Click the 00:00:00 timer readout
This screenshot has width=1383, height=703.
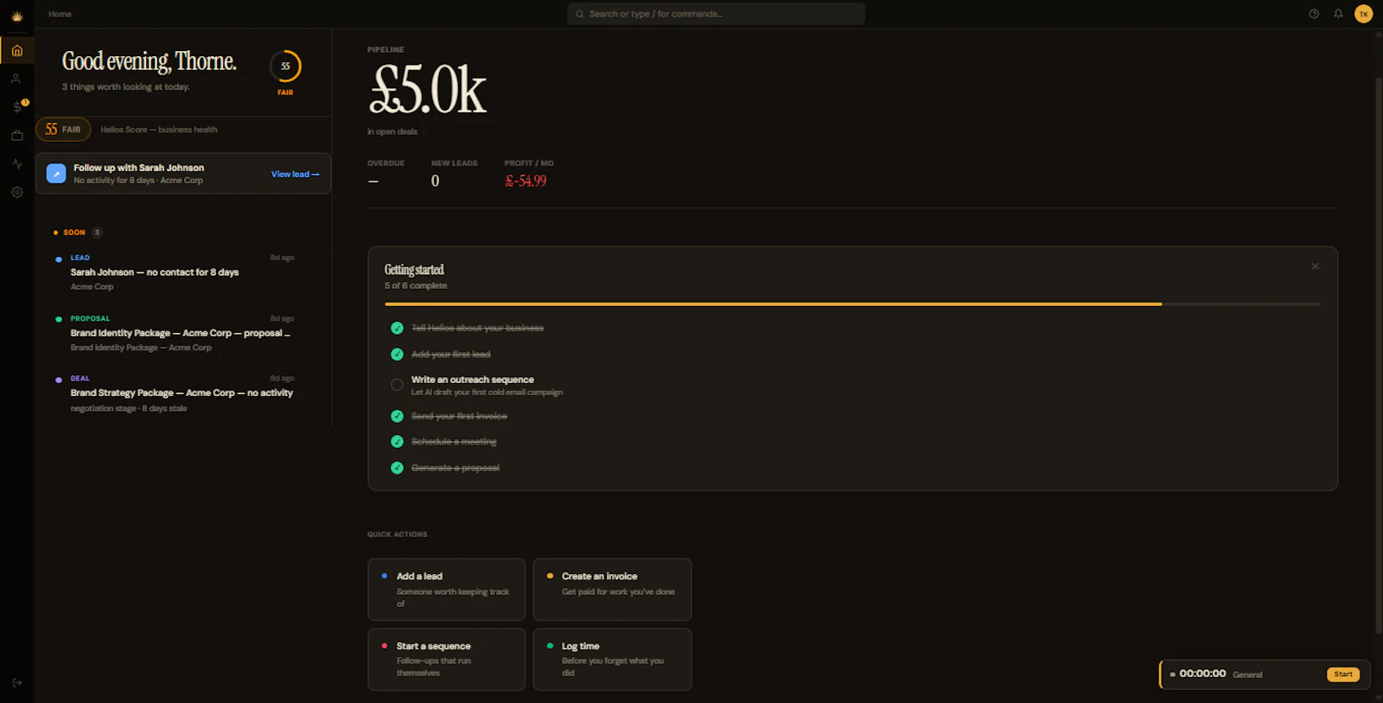click(x=1202, y=674)
